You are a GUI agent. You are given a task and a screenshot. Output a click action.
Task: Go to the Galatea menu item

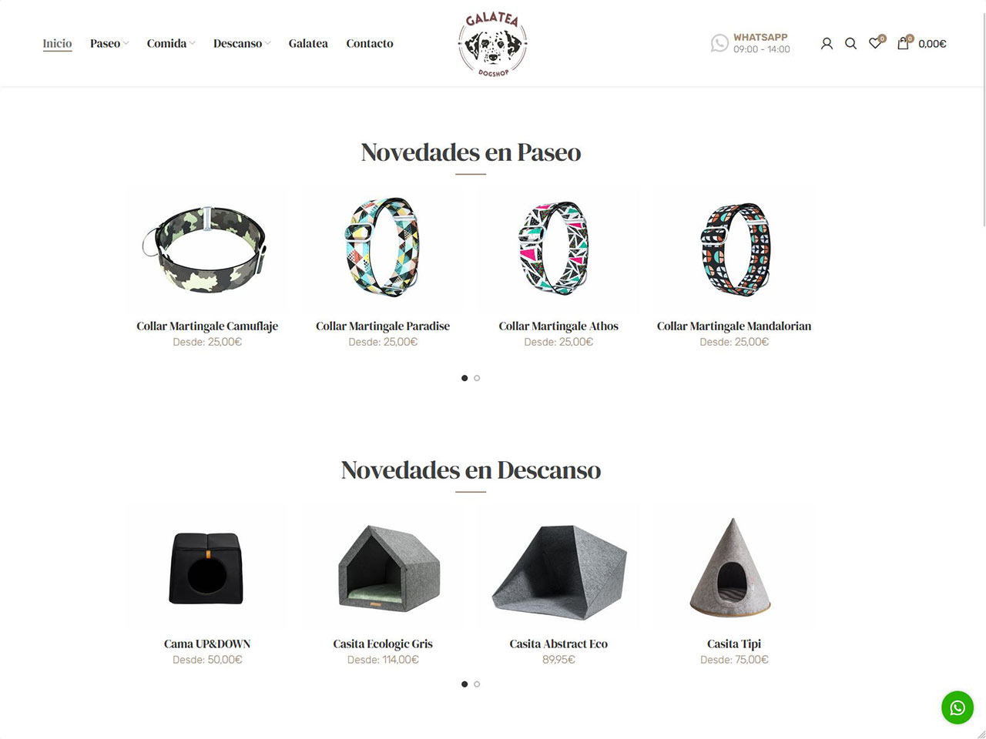308,44
